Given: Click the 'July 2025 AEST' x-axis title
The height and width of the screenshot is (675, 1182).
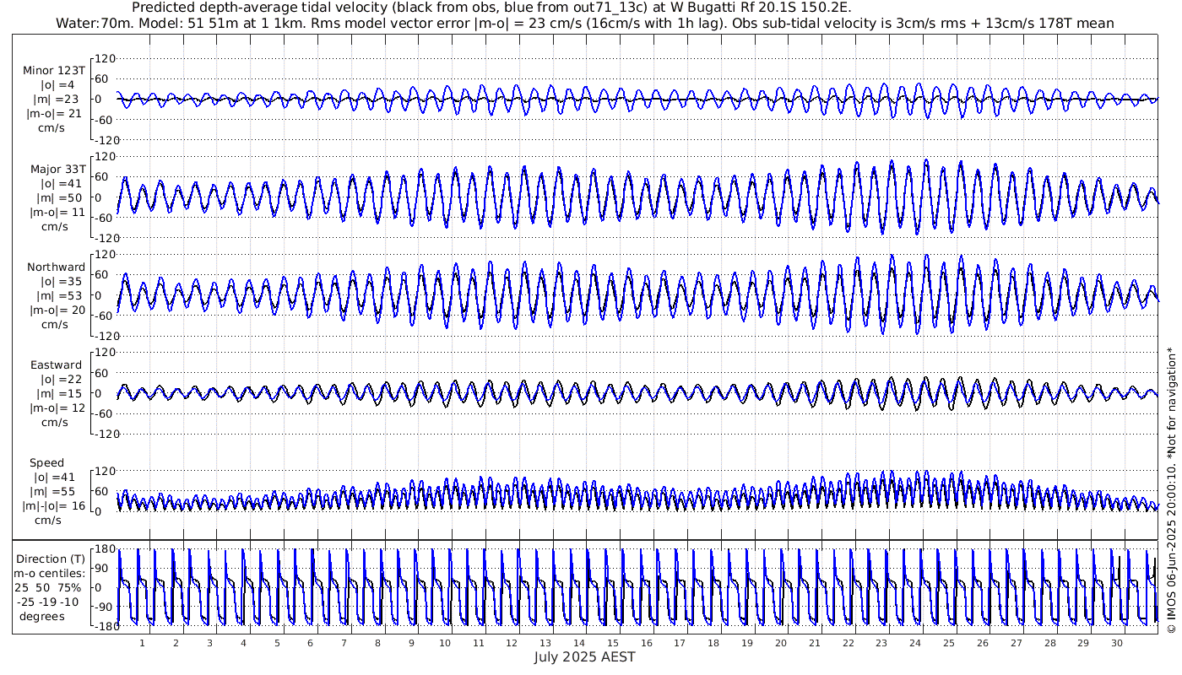Looking at the screenshot, I should pyautogui.click(x=585, y=657).
